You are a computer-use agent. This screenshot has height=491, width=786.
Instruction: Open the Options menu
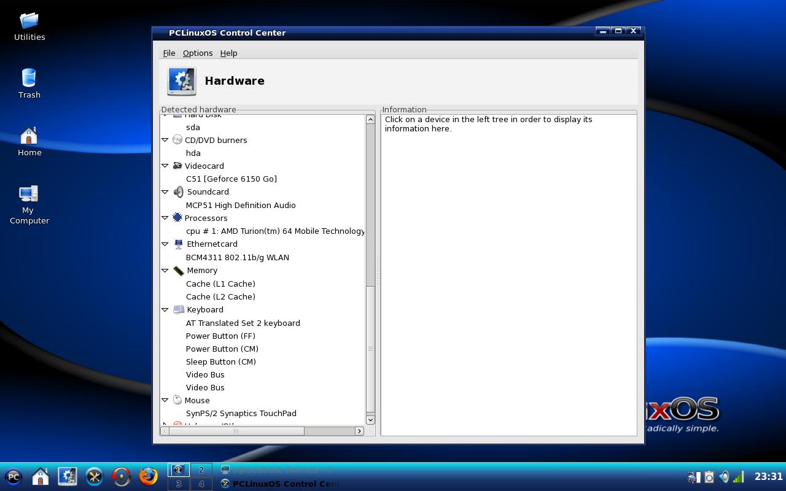198,53
